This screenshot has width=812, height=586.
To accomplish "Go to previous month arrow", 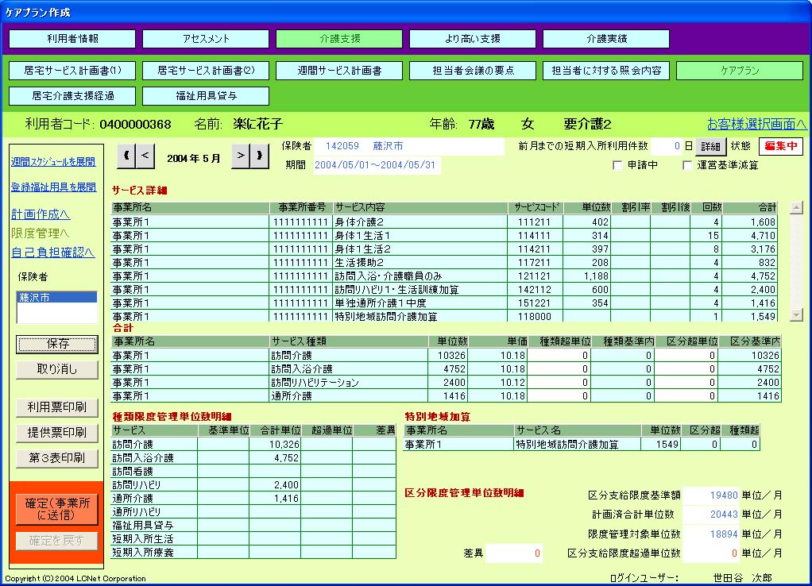I will coord(145,156).
